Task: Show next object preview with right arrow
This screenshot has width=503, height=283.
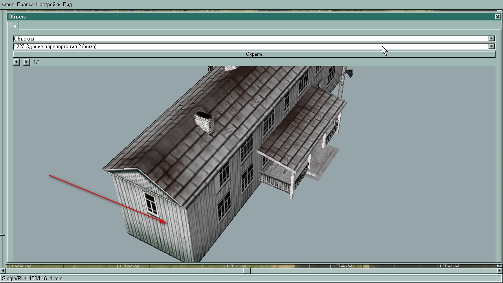Action: (x=26, y=62)
